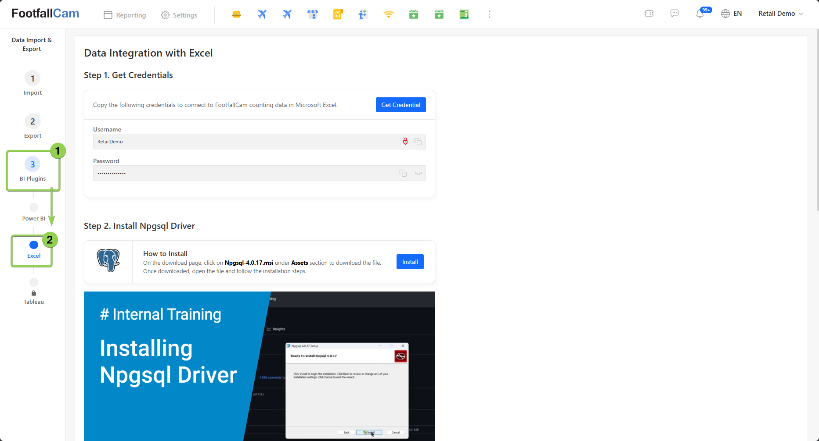Click the 'Step 1. Get Credentials' heading
Viewport: 819px width, 441px height.
(128, 75)
